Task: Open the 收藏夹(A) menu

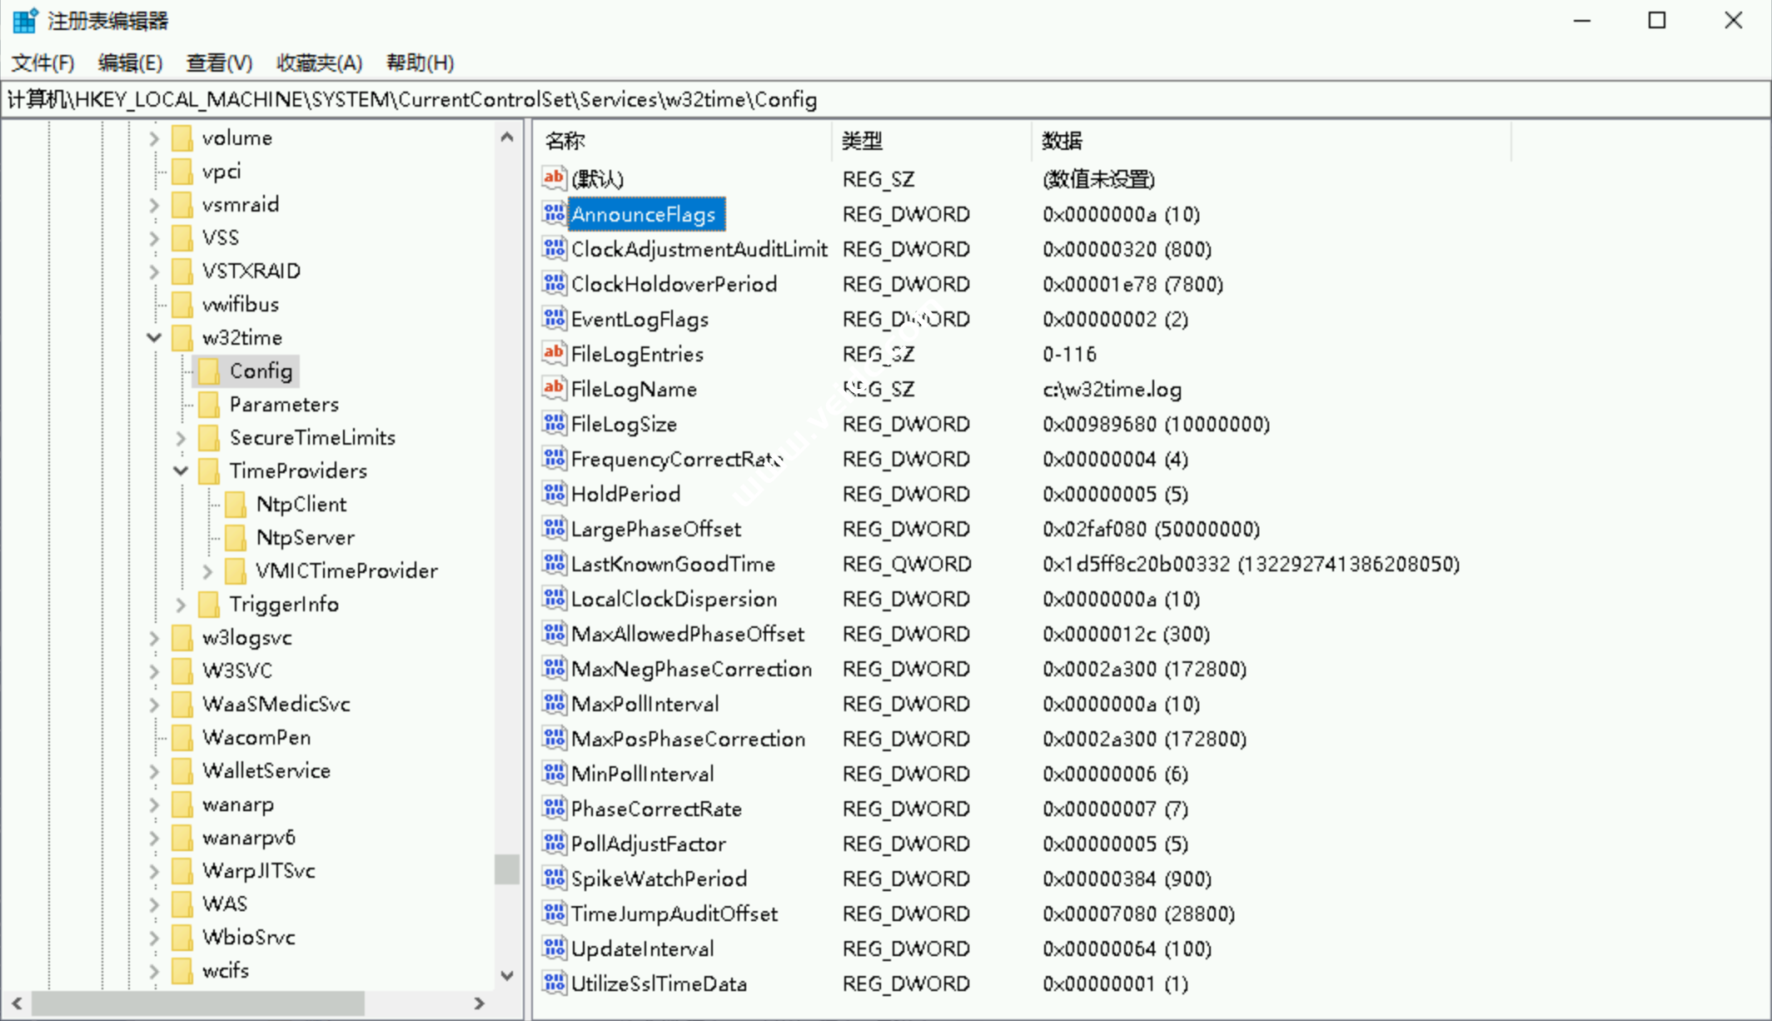Action: tap(319, 62)
